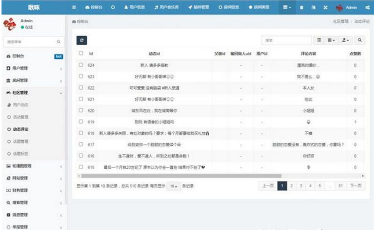Select the checkbox for row 619
The image size is (378, 230).
coord(81,121)
